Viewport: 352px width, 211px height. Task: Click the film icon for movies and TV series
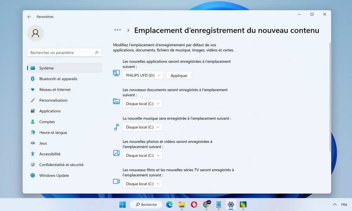[116, 181]
